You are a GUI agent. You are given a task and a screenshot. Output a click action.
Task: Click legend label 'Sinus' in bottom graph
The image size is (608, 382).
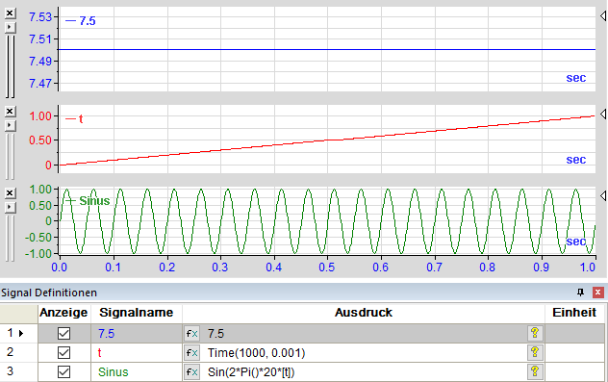[x=94, y=201]
